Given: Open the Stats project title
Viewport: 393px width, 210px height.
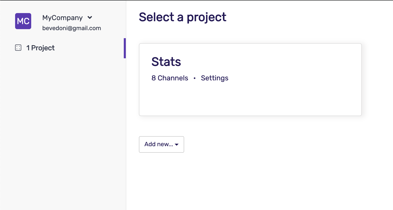Looking at the screenshot, I should (166, 62).
